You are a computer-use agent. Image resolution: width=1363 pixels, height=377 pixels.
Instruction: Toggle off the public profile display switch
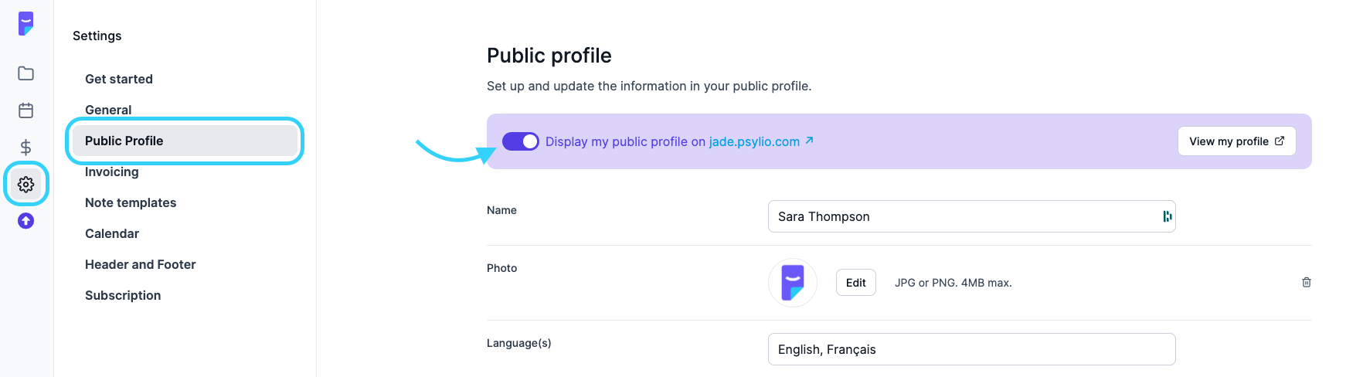[x=521, y=141]
